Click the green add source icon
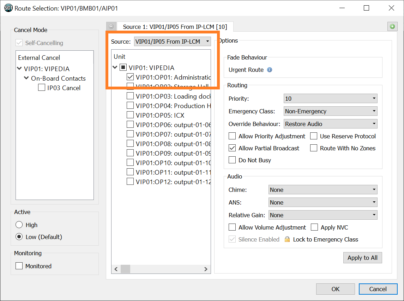404x301 pixels. 392,26
